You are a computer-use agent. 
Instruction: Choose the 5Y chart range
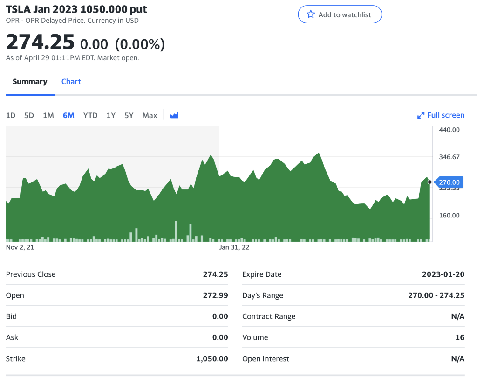[x=129, y=116]
